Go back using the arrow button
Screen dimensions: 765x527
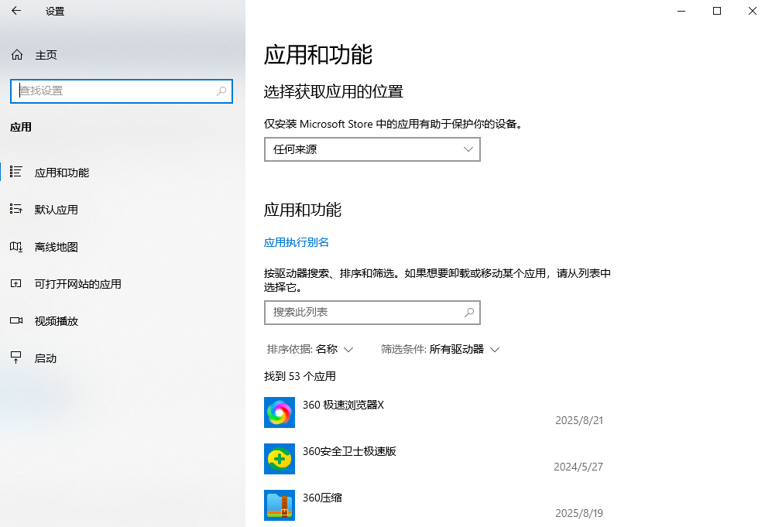(15, 12)
